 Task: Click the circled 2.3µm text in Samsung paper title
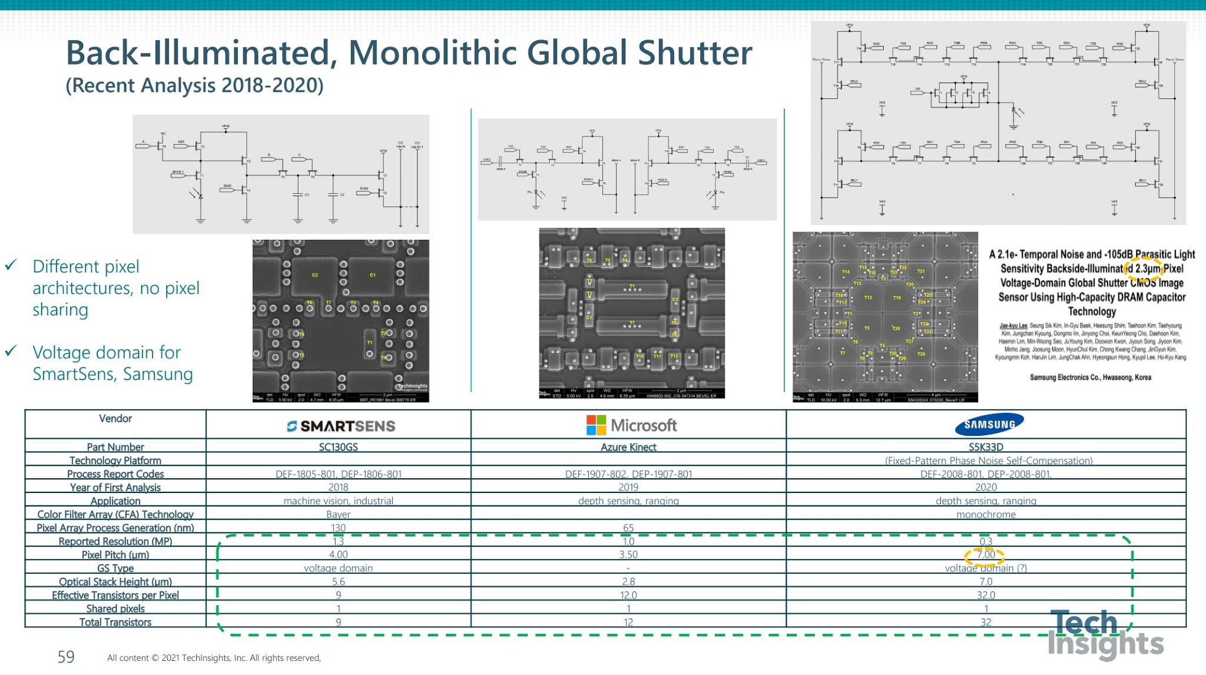(1145, 269)
